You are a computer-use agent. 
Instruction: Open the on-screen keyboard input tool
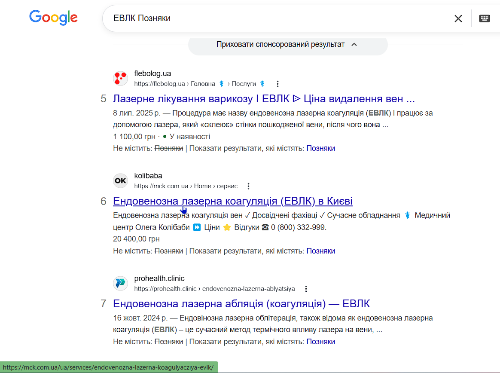(x=485, y=18)
